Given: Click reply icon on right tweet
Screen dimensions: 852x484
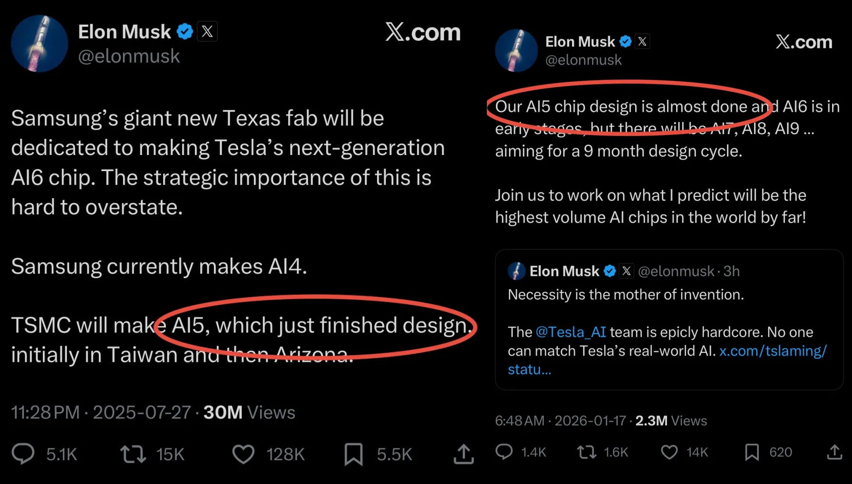Looking at the screenshot, I should click(504, 452).
